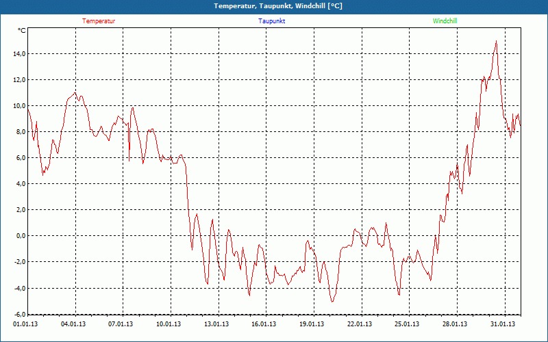Screen dimensions: 548x342
Task: Click the red Temperatur legend label
Action: 99,21
